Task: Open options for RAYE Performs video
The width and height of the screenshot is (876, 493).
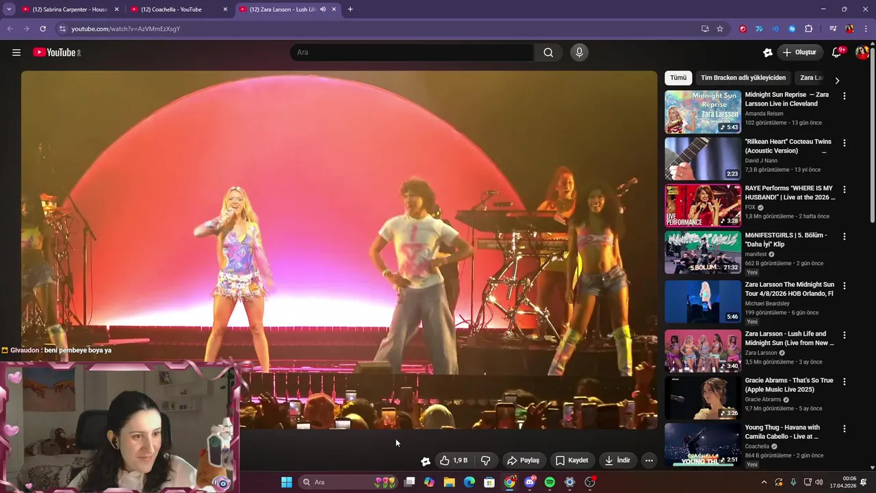Action: pos(844,190)
